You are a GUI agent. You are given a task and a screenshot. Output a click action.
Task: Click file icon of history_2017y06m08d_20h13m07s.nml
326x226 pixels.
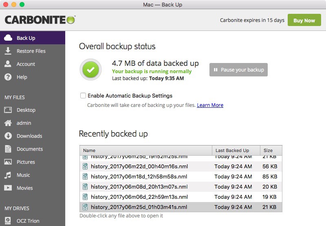[x=85, y=187]
